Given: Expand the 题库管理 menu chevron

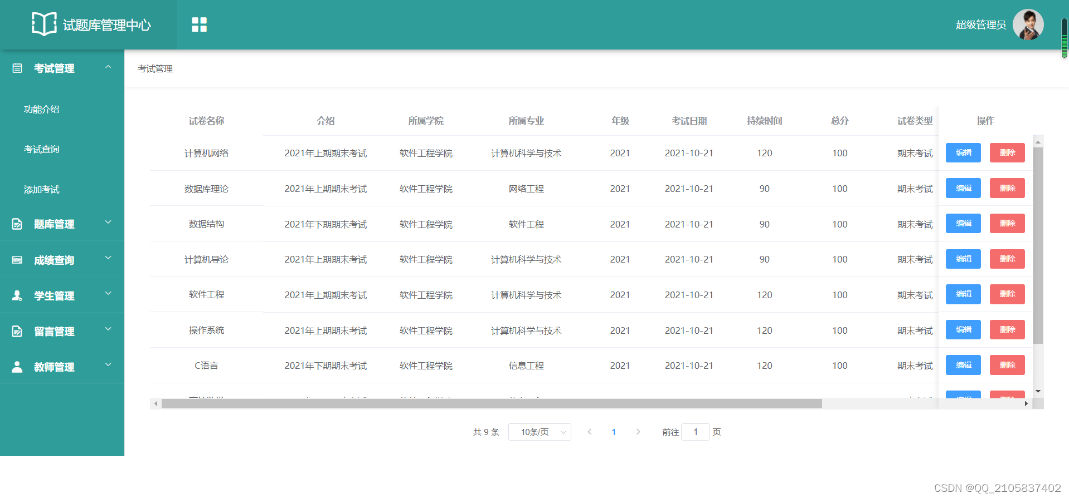Looking at the screenshot, I should [108, 222].
